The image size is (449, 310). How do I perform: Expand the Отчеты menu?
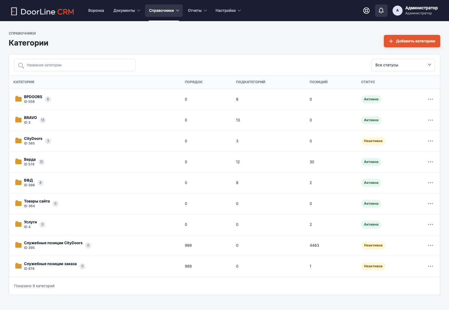[x=197, y=11]
